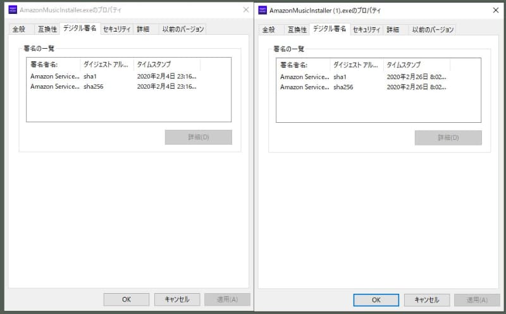Screen dimensions: 506x314
Task: Open 以前のバージョン tab in AmazonMusicInstaller (1).exe window
Action: coord(433,30)
